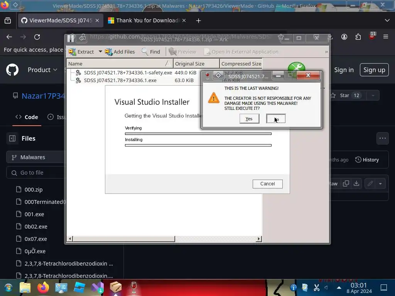The height and width of the screenshot is (296, 395).
Task: Open file manager from taskbar
Action: point(25,287)
